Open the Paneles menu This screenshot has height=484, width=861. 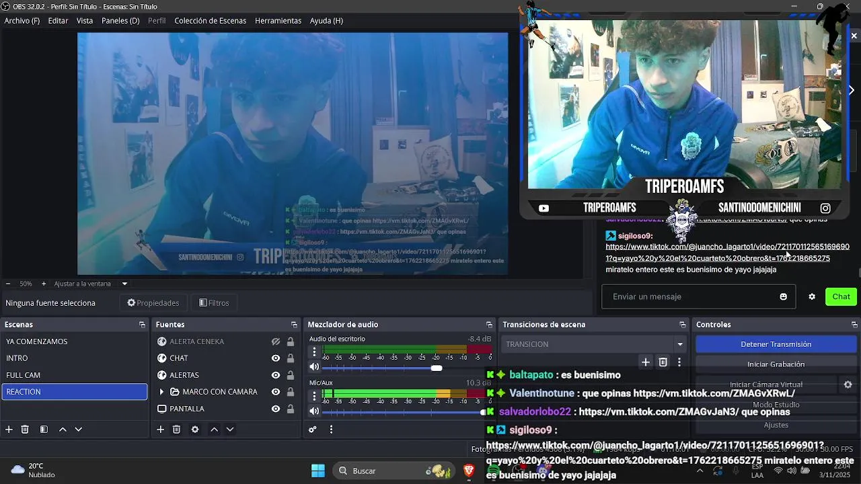tap(120, 21)
